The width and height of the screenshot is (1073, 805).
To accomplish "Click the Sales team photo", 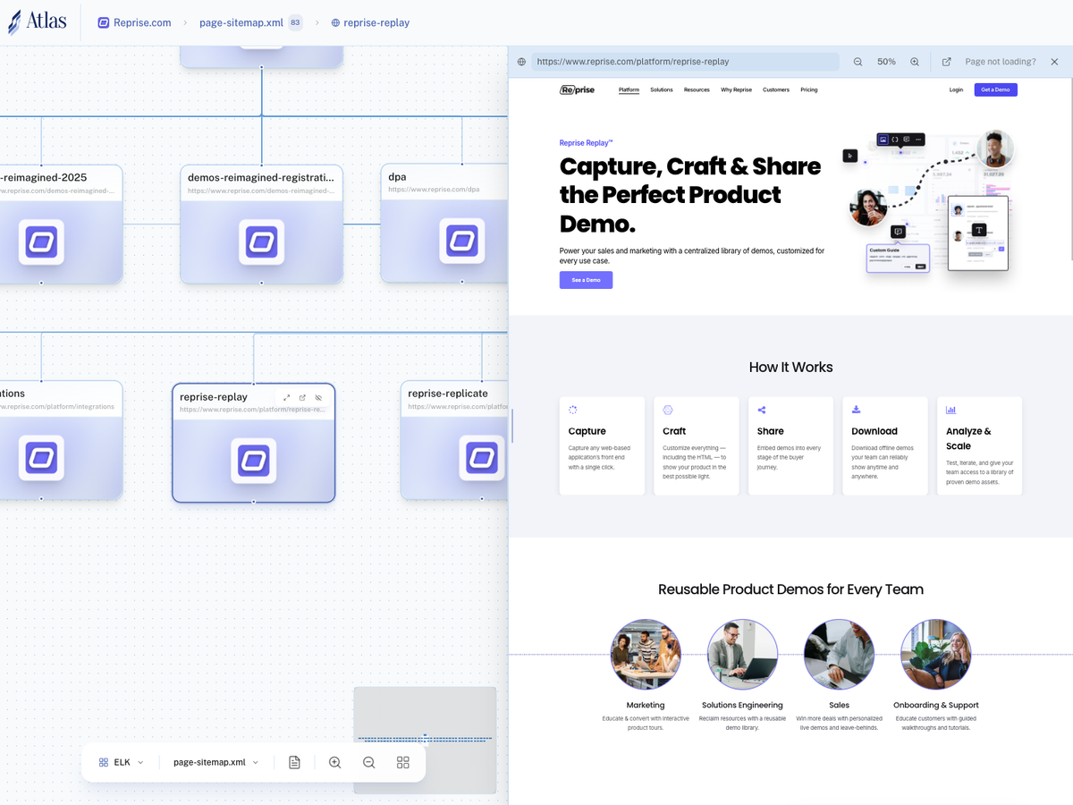I will [839, 655].
